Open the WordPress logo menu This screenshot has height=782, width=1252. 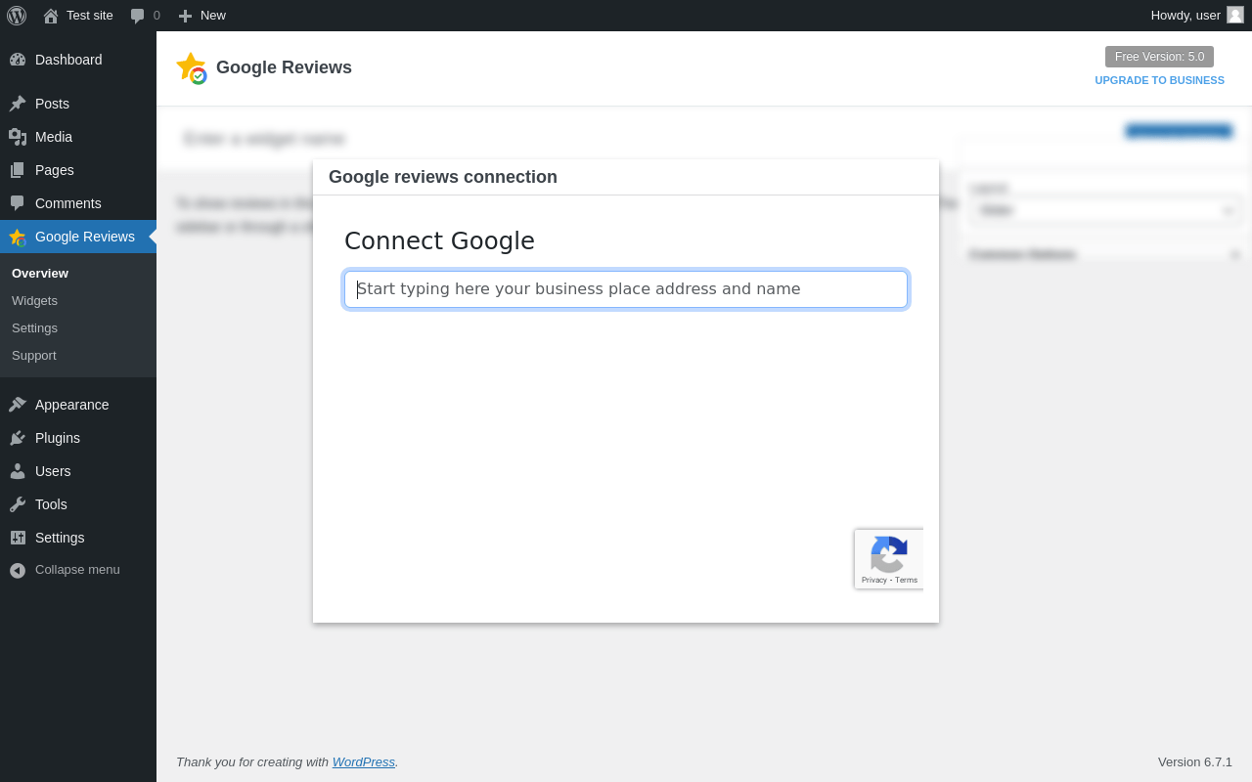17,16
